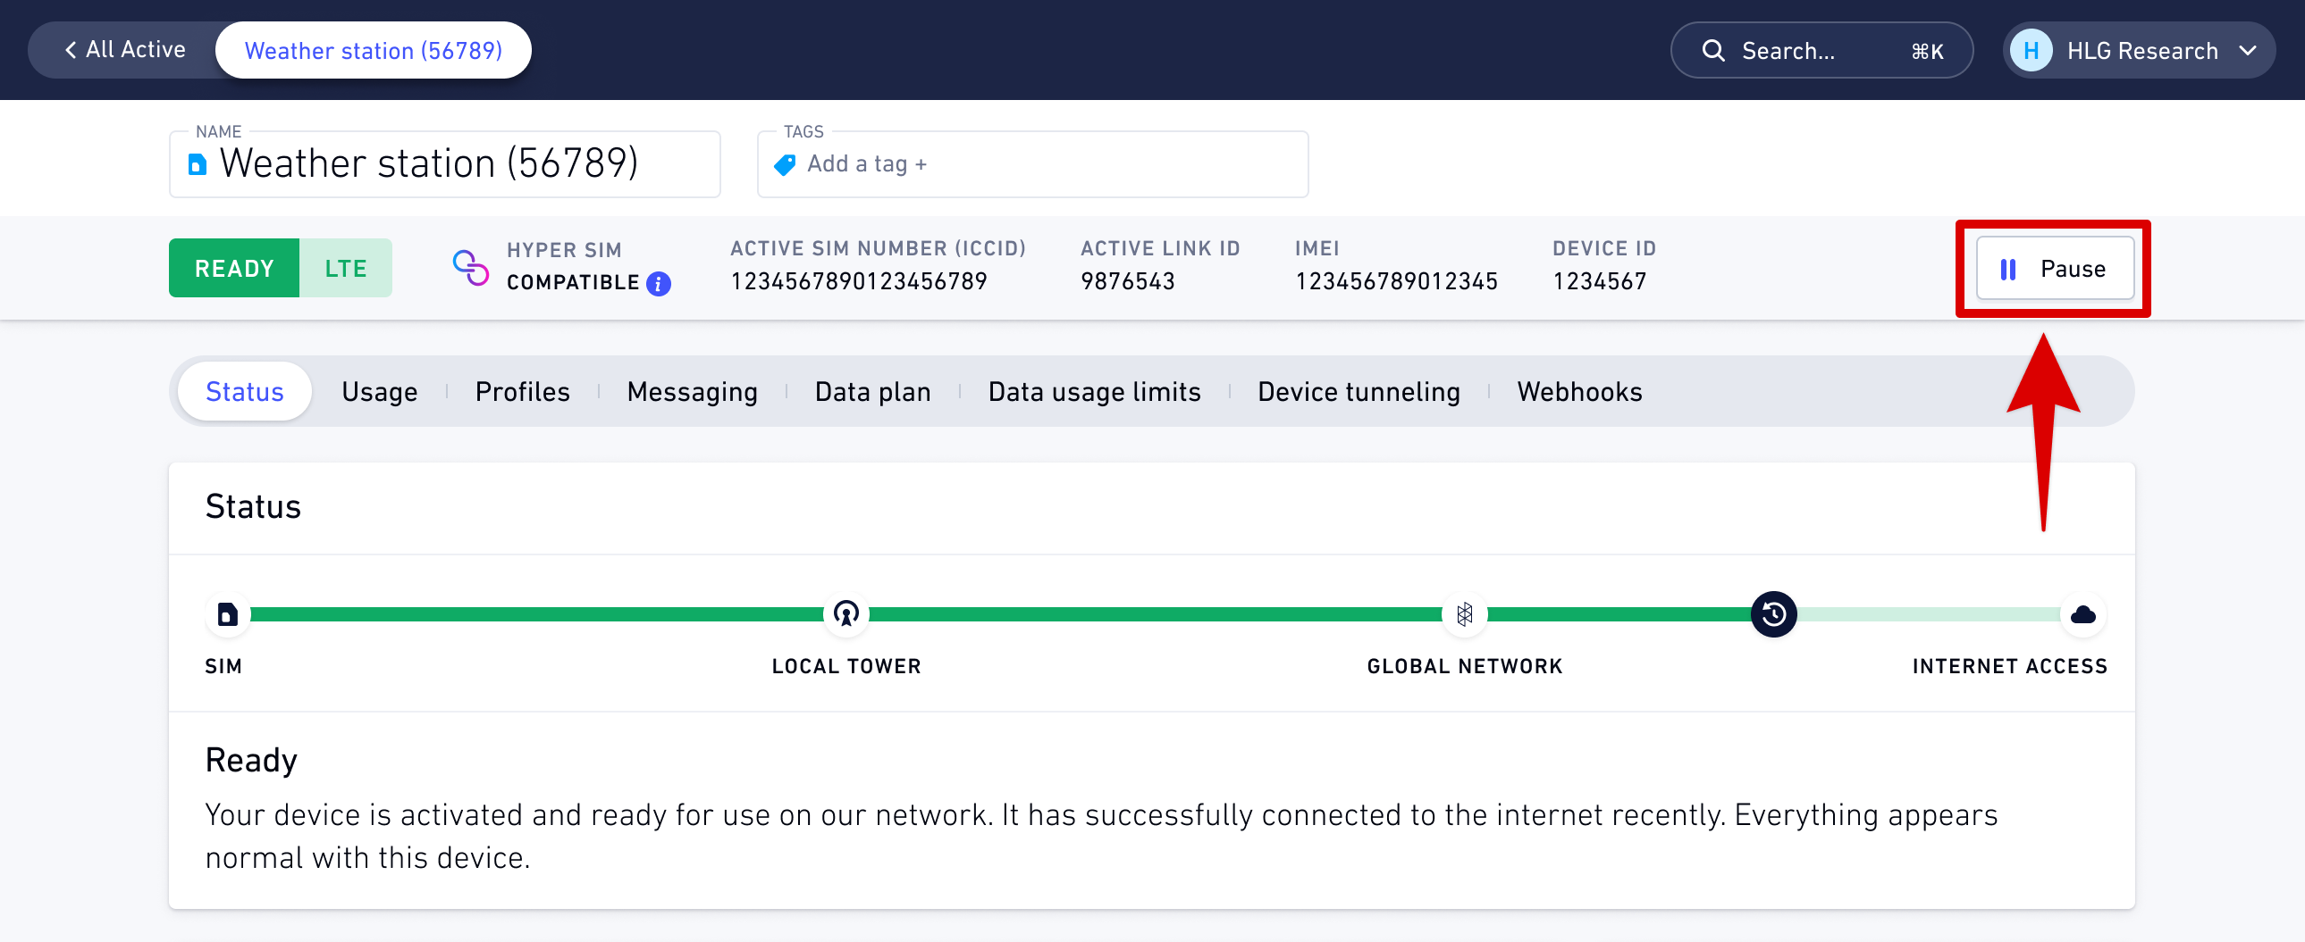Click the HLG Research avatar icon
The image size is (2305, 942).
pos(2032,50)
